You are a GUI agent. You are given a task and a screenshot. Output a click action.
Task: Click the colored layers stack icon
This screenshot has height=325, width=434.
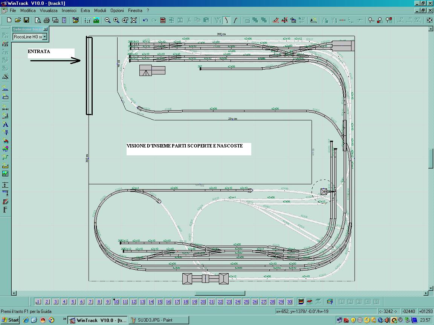coord(301,302)
